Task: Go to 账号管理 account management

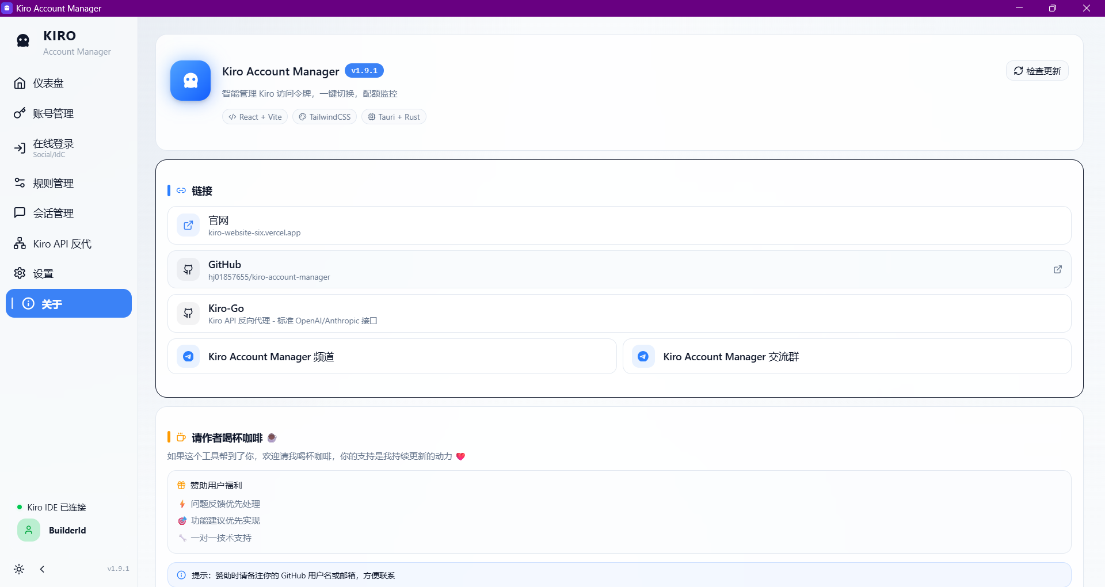Action: [x=68, y=113]
